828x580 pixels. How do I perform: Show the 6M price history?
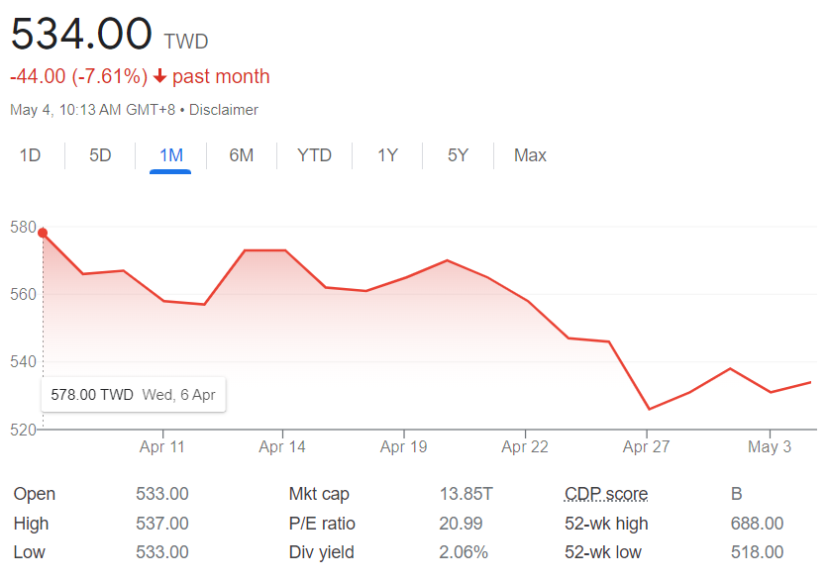pyautogui.click(x=241, y=155)
